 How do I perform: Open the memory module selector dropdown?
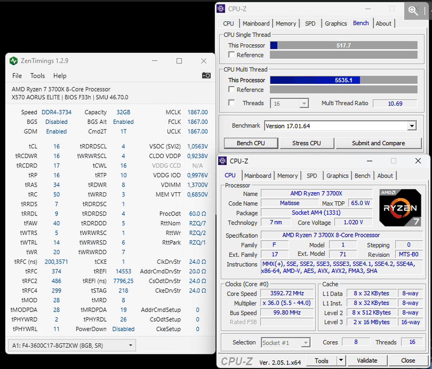point(72,345)
